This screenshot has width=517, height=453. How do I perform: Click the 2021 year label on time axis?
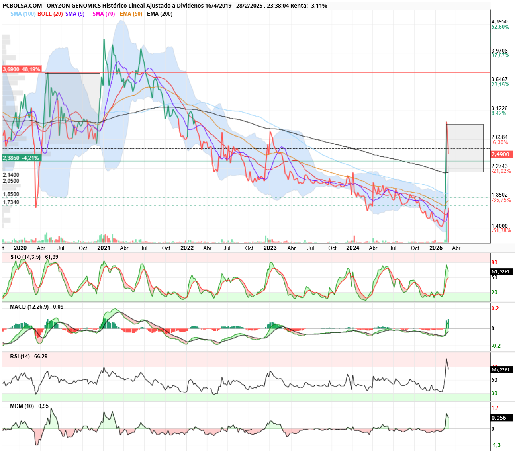pos(104,248)
